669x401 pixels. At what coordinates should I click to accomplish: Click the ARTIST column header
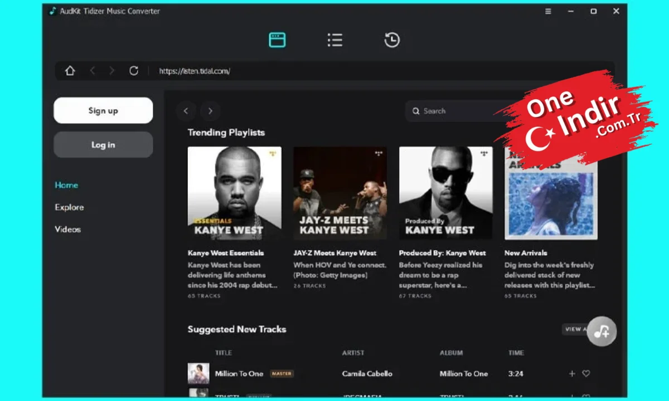point(353,353)
